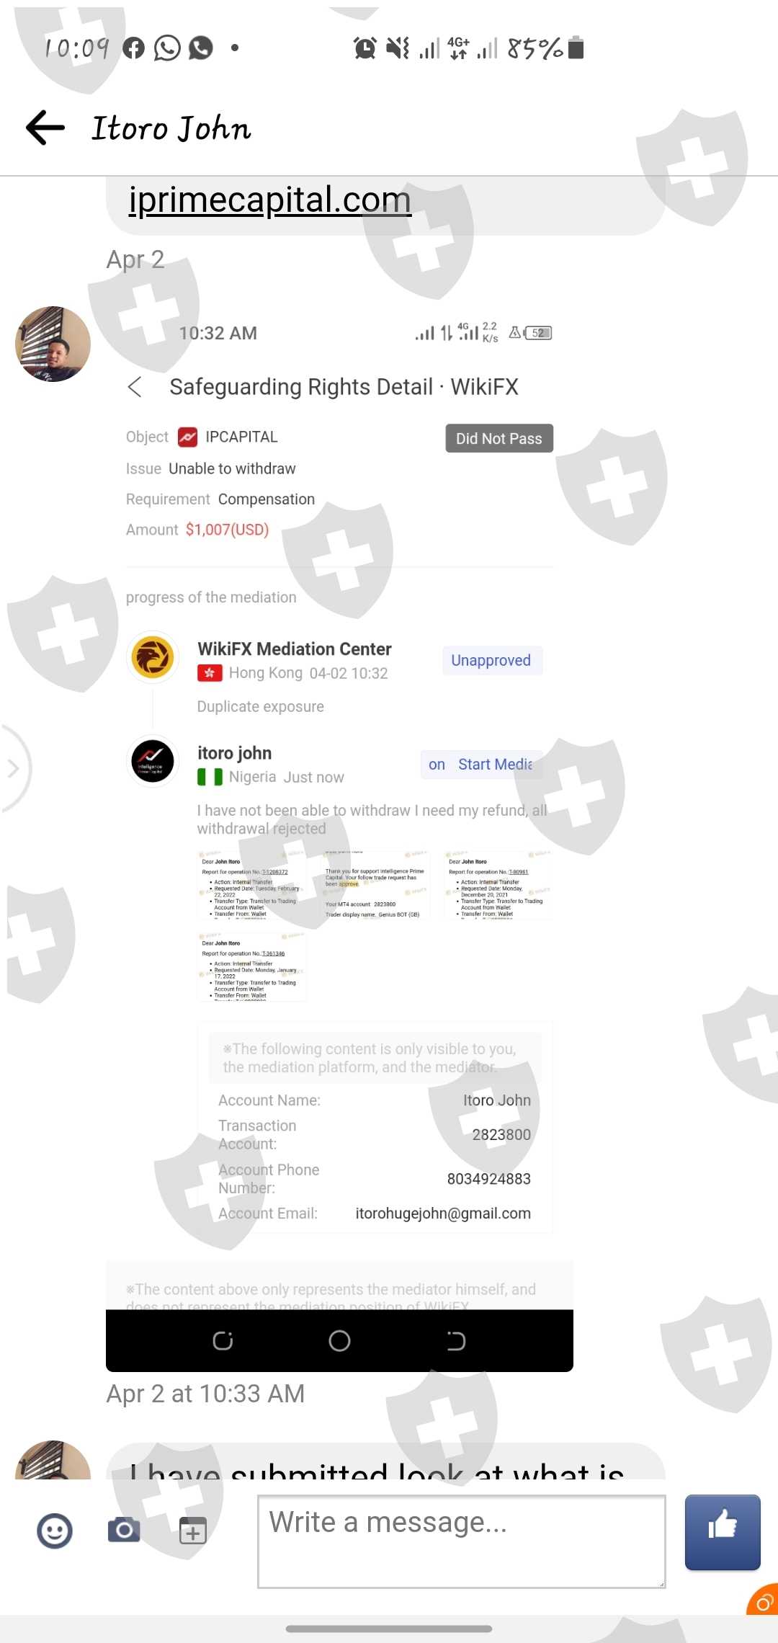
Task: Open the camera icon in message bar
Action: click(124, 1529)
